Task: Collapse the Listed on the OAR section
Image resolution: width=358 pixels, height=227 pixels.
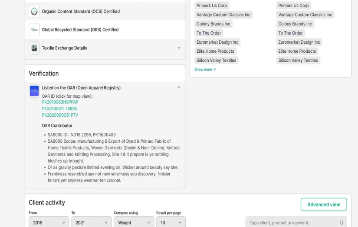Action: tap(179, 87)
